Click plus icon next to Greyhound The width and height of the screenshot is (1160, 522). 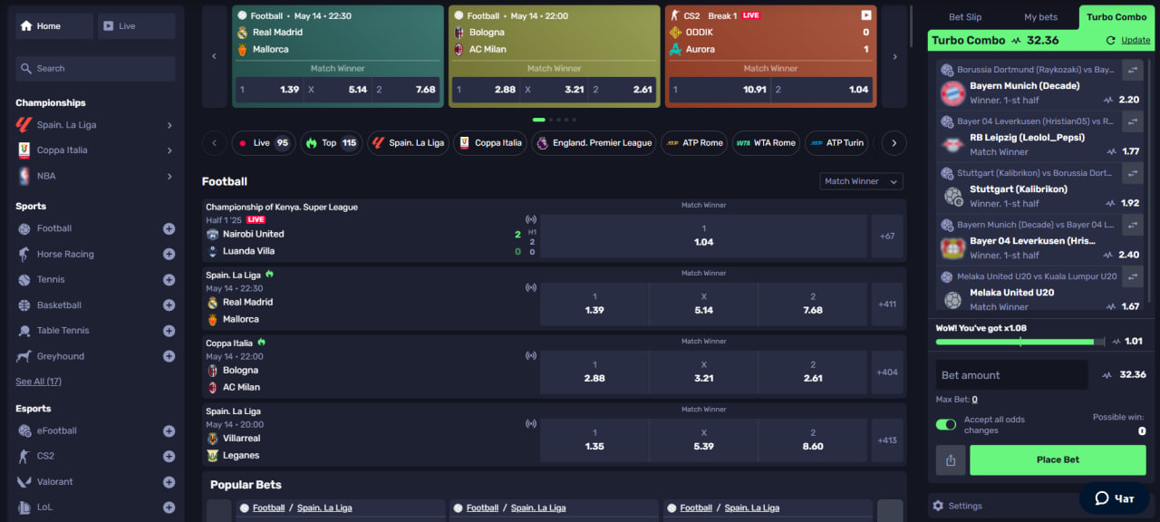(x=169, y=356)
